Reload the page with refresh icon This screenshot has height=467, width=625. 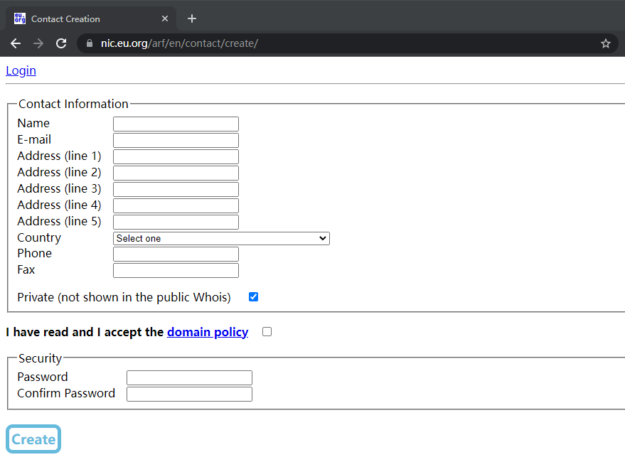pyautogui.click(x=61, y=43)
